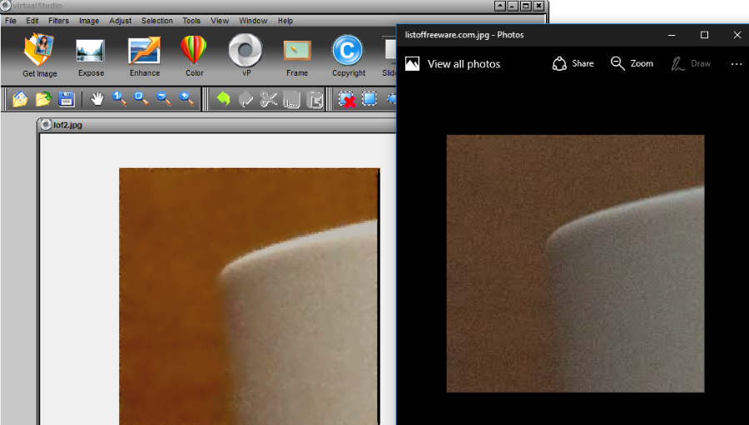Open the Color balloon tool

point(194,55)
